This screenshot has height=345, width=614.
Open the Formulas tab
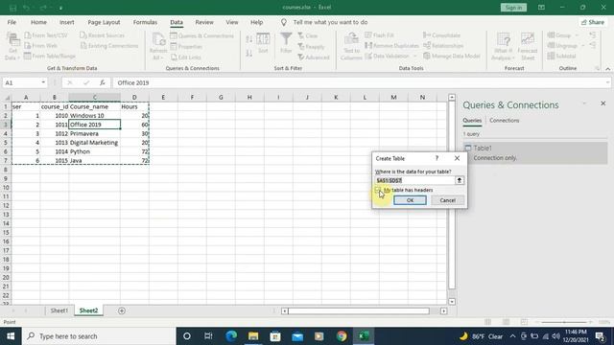(145, 22)
